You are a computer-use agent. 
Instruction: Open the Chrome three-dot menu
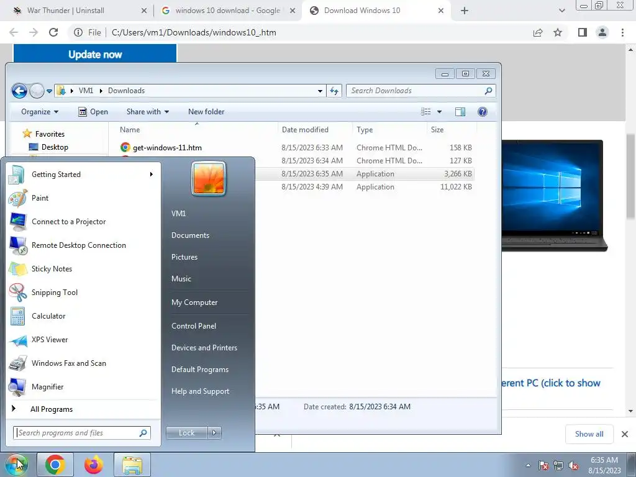(622, 32)
